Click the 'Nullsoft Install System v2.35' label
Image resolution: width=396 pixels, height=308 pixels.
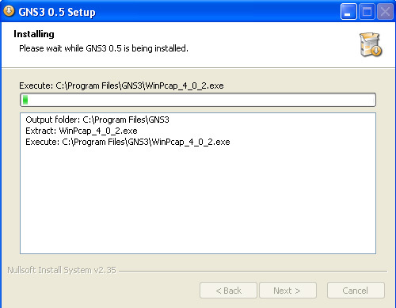coord(62,270)
